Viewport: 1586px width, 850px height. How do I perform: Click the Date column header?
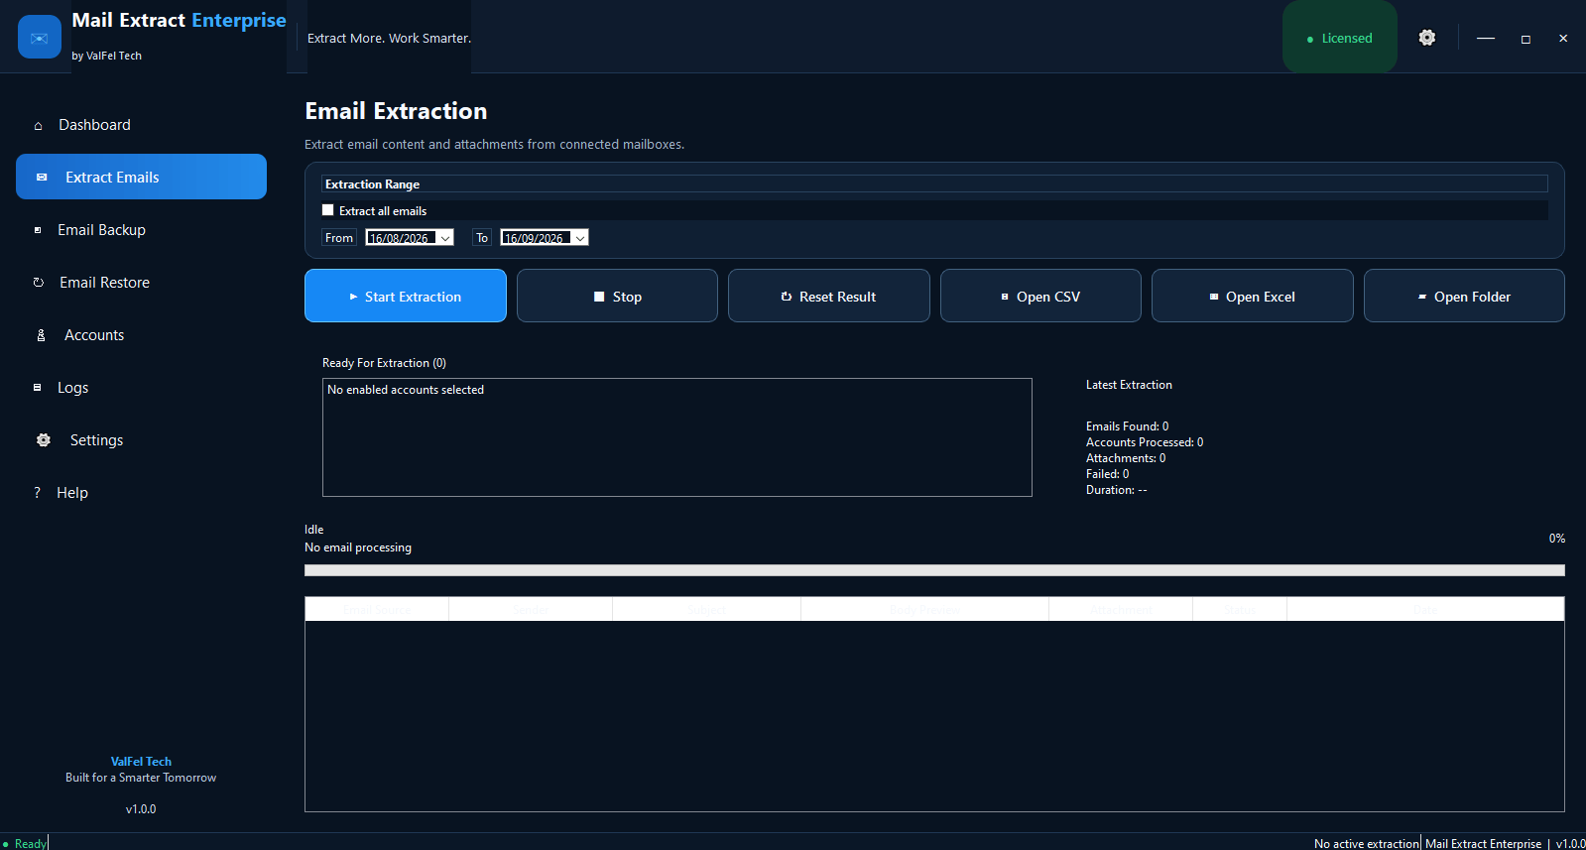tap(1425, 609)
